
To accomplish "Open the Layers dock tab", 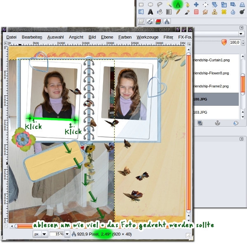I will [x=141, y=21].
